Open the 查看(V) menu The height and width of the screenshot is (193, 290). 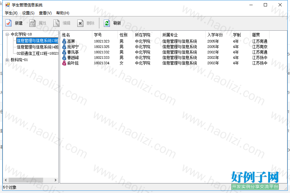45,13
